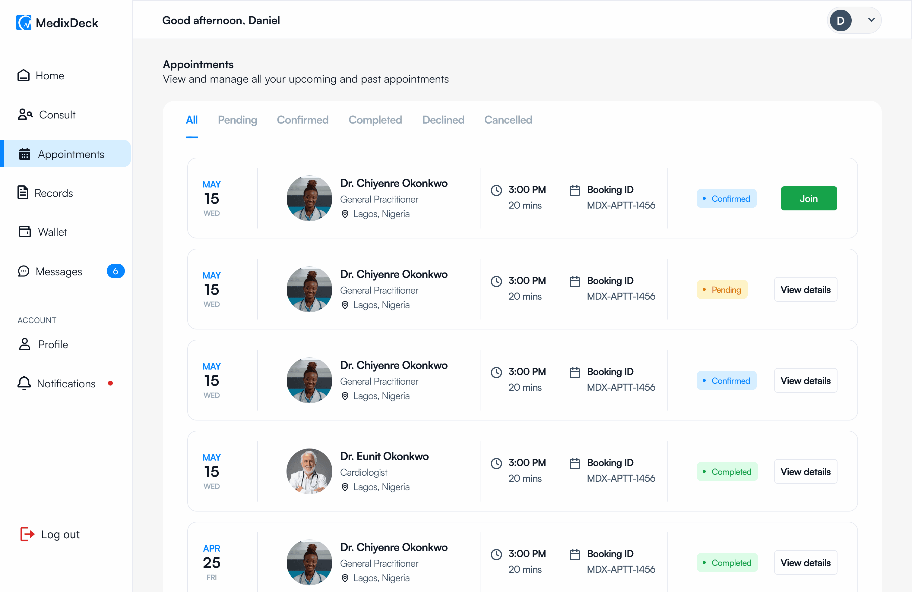Open Records document icon
This screenshot has height=592, width=912.
point(23,193)
